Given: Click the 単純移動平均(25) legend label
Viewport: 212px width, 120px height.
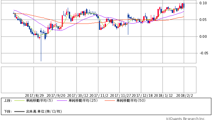Looking at the screenshot, I should pyautogui.click(x=83, y=100).
